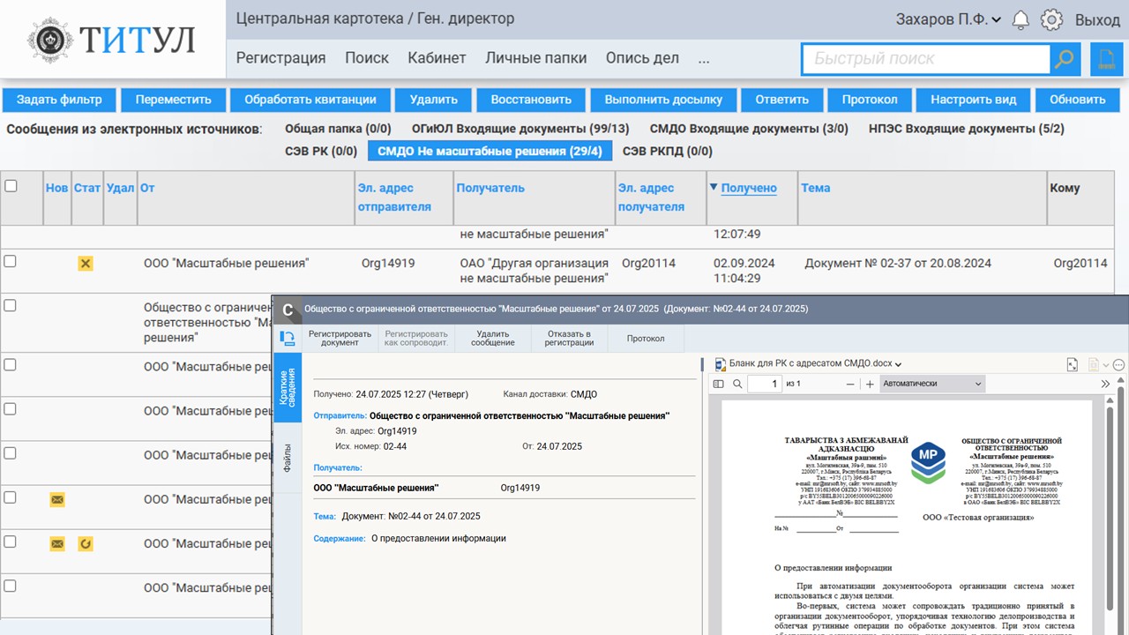Click the zoom out minus icon

[850, 384]
